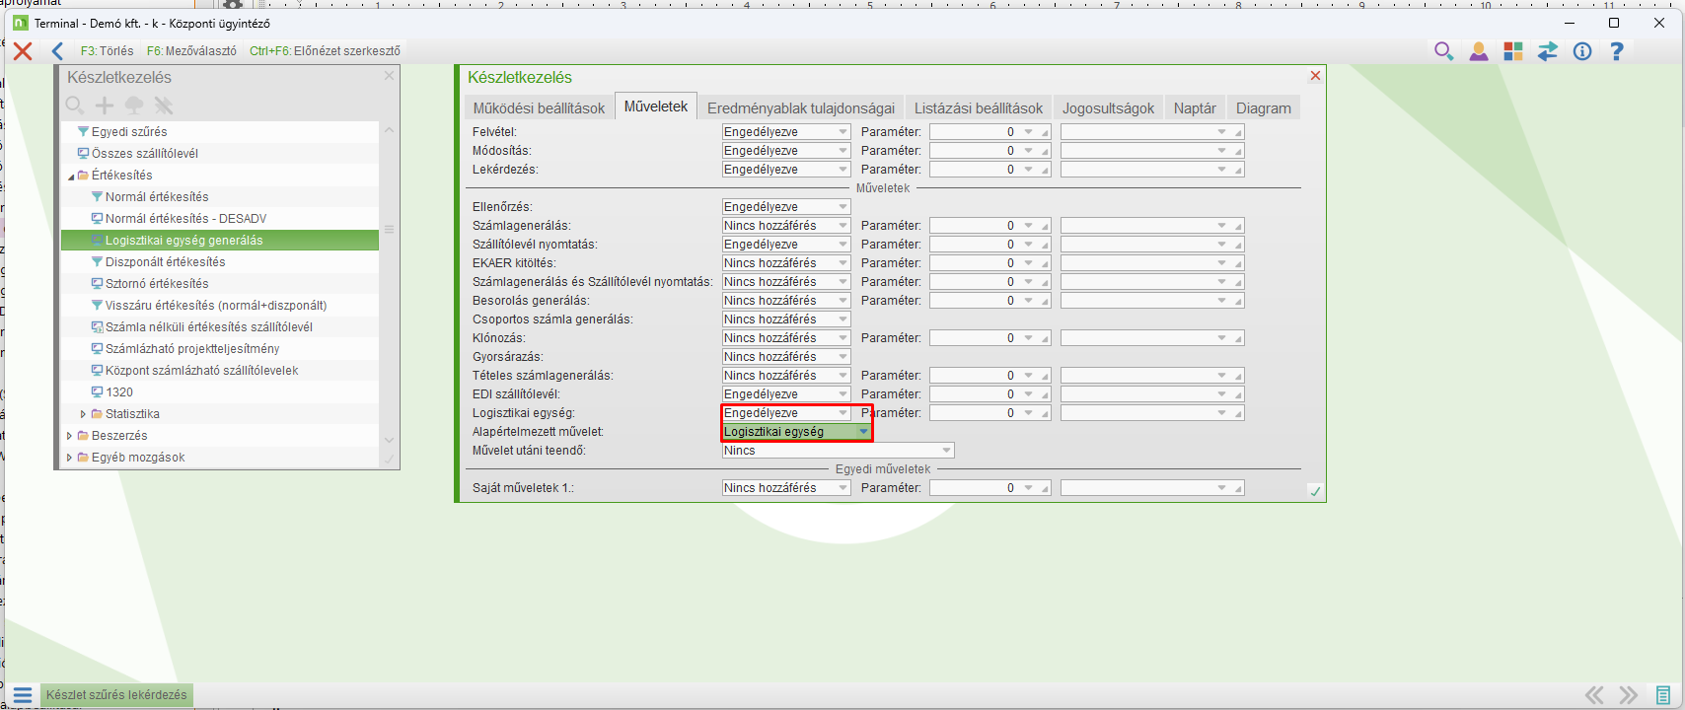
Task: Collapse the Értékesítés tree folder
Action: click(x=70, y=176)
